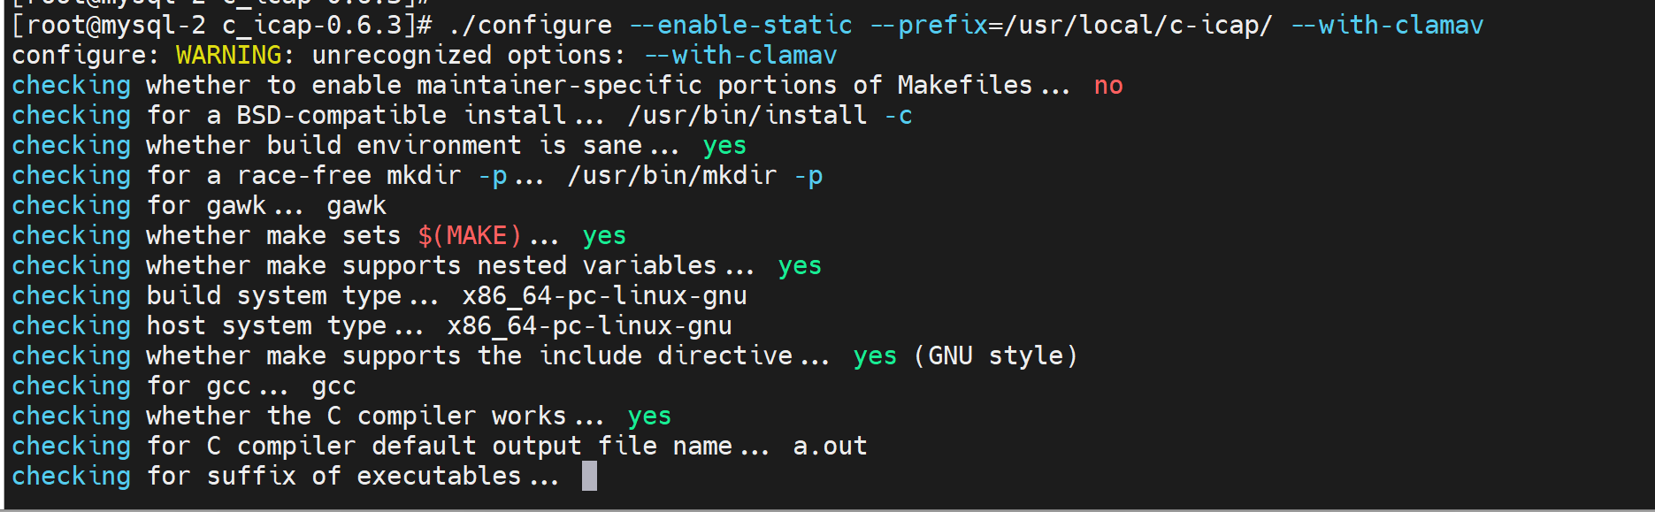Click the green yes after "environment is sane"

(724, 145)
